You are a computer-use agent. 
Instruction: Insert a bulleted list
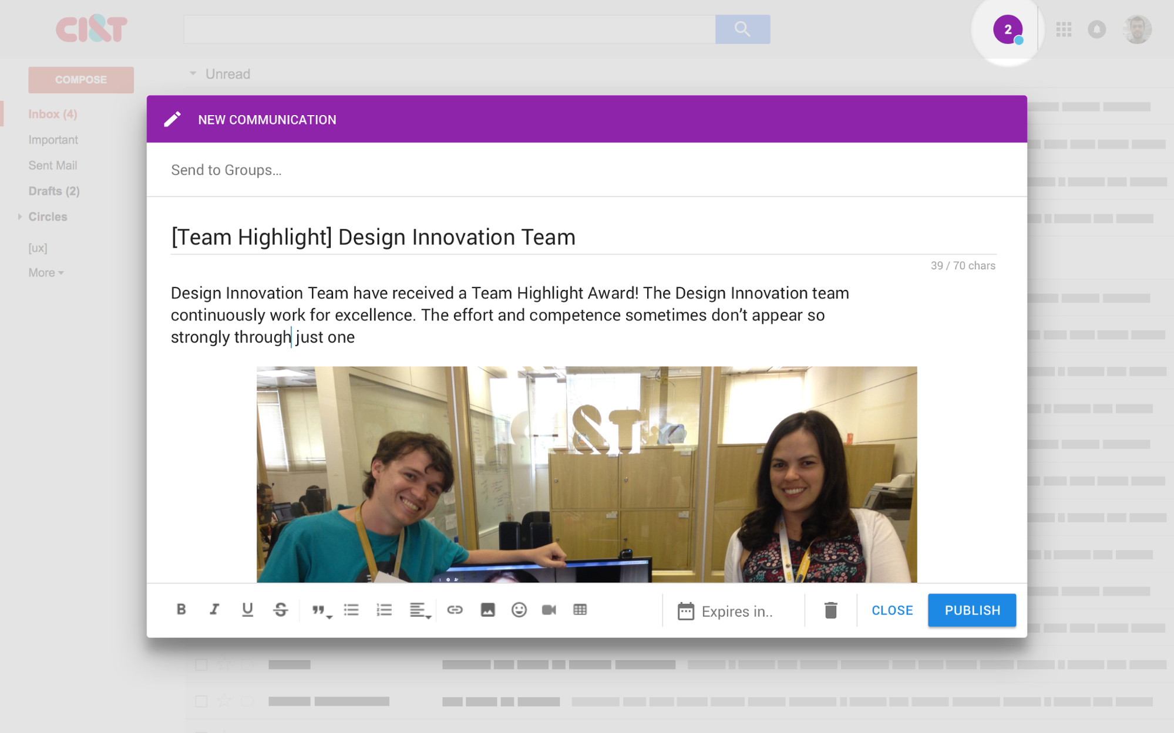(x=351, y=610)
